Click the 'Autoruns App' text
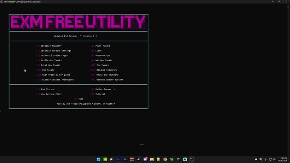 click(x=103, y=55)
